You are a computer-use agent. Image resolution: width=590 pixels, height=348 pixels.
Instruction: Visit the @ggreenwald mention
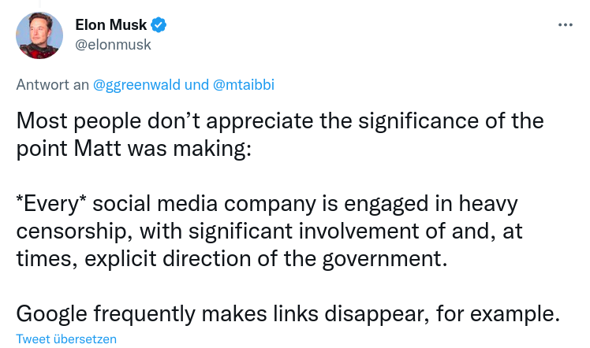pos(136,85)
